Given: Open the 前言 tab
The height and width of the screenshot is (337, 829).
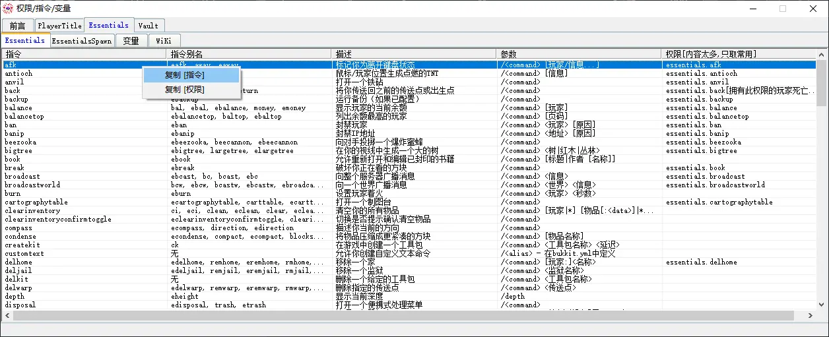Looking at the screenshot, I should pyautogui.click(x=18, y=26).
